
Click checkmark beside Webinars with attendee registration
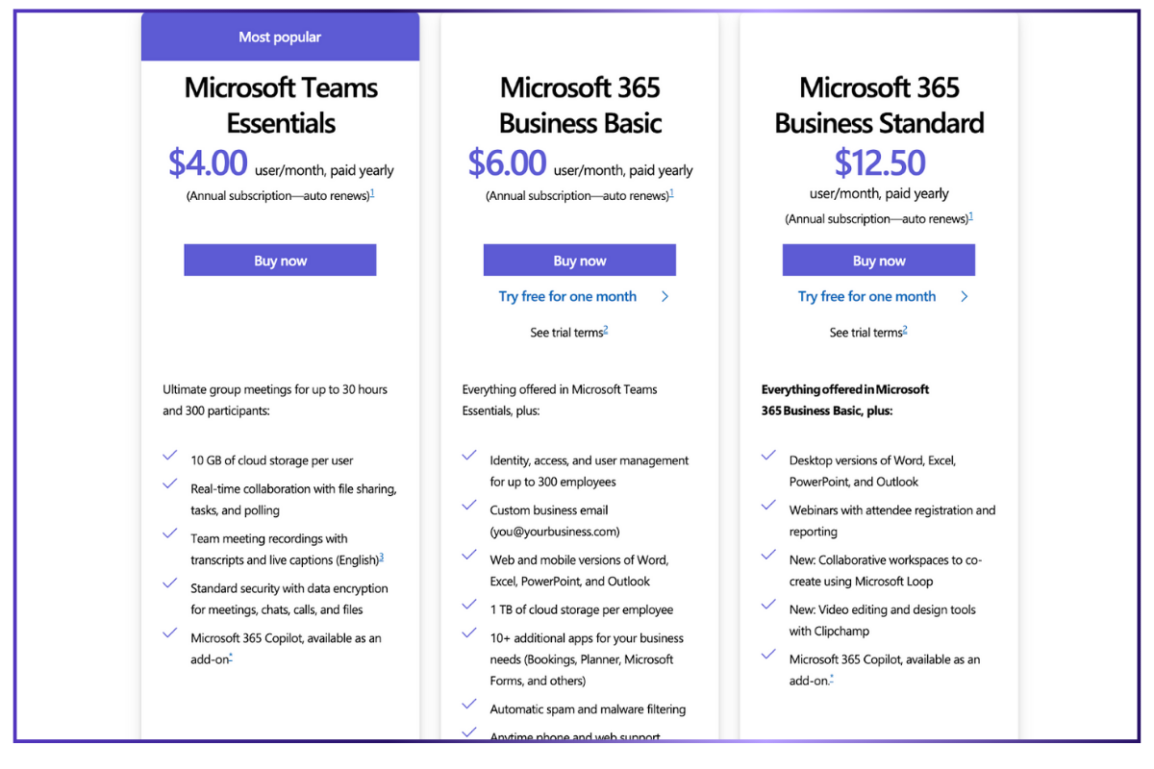point(768,506)
